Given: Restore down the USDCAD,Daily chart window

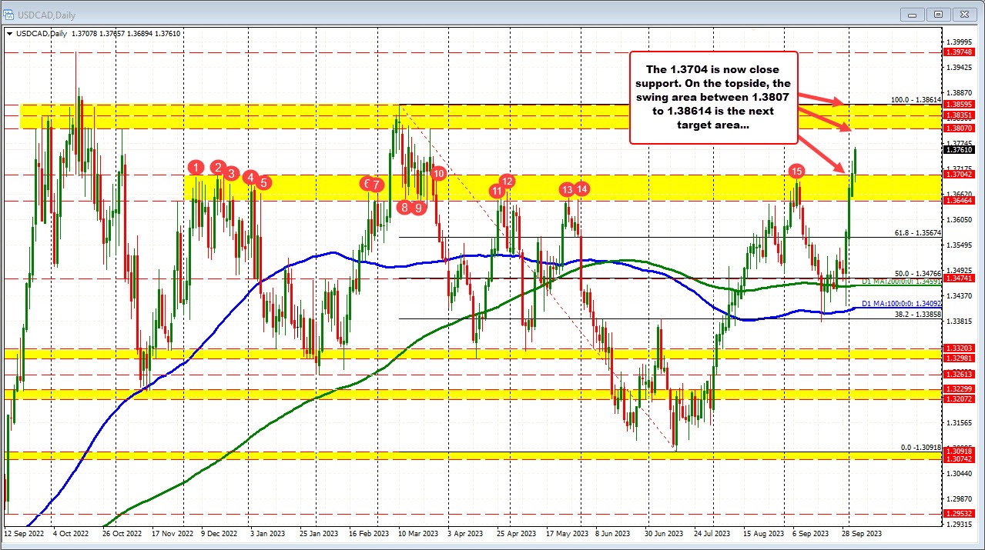Looking at the screenshot, I should coord(939,14).
